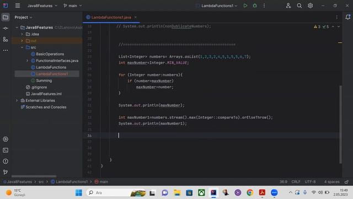Close the LambdaFunctions1.java tab
This screenshot has width=353, height=199.
click(135, 17)
